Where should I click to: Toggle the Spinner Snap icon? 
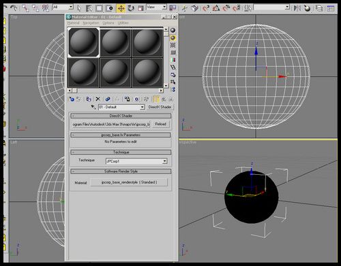(237, 9)
